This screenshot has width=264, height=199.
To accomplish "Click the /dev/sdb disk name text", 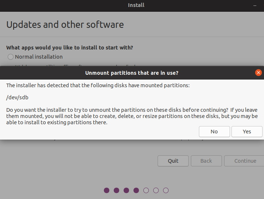I will point(18,98).
